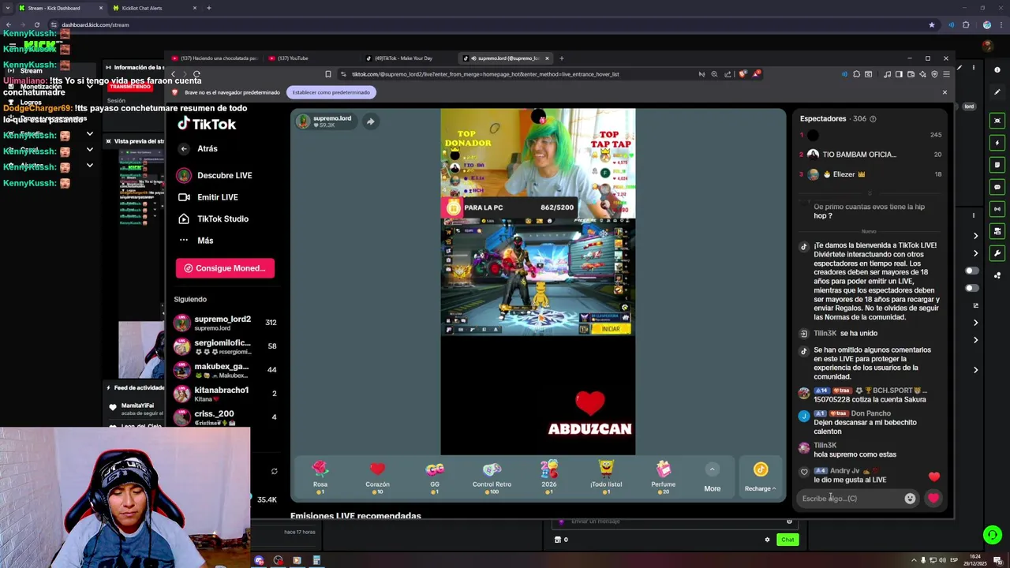Bookmark page in Brave address bar
The height and width of the screenshot is (568, 1010).
click(328, 74)
